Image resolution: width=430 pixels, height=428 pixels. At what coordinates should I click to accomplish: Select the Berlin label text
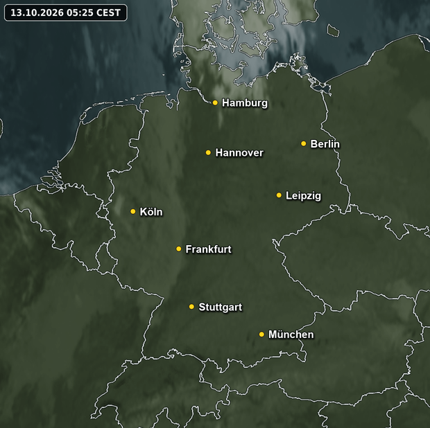[325, 144]
